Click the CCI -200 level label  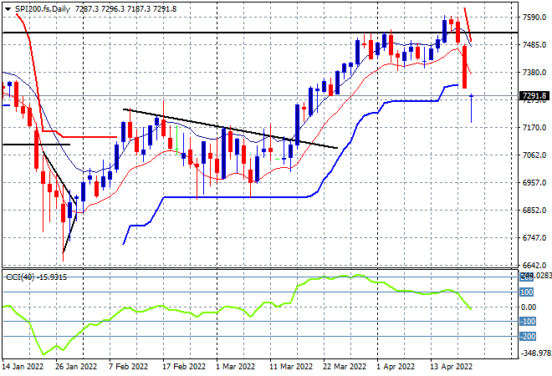tap(528, 337)
